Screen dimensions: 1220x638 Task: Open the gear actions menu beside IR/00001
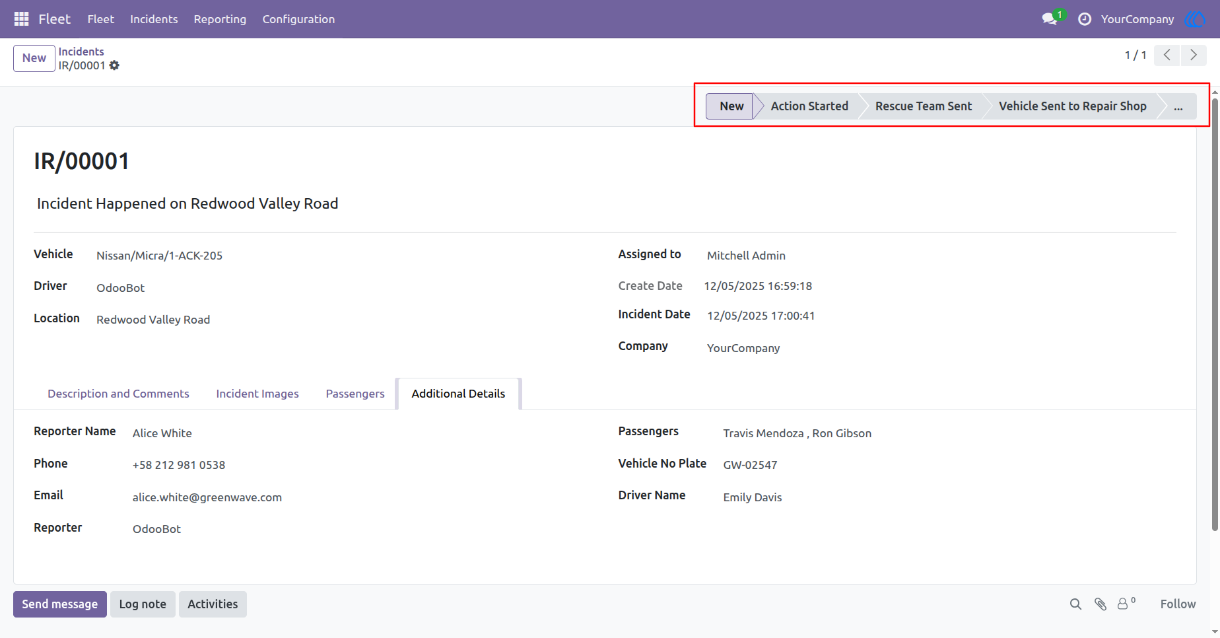click(x=114, y=65)
